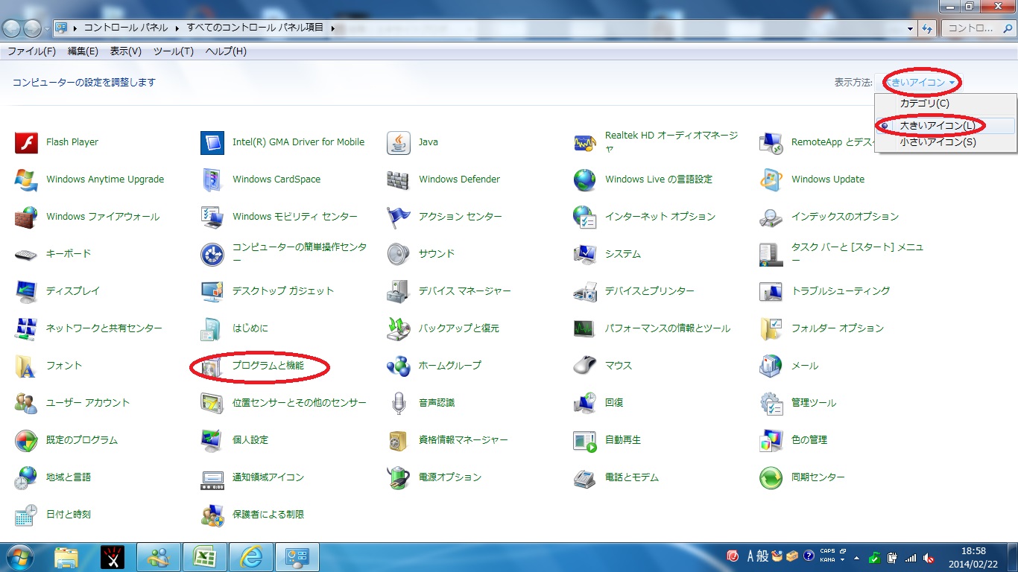Screen dimensions: 1018x572
Task: Open the 音声認識 microphone icon
Action: [399, 403]
